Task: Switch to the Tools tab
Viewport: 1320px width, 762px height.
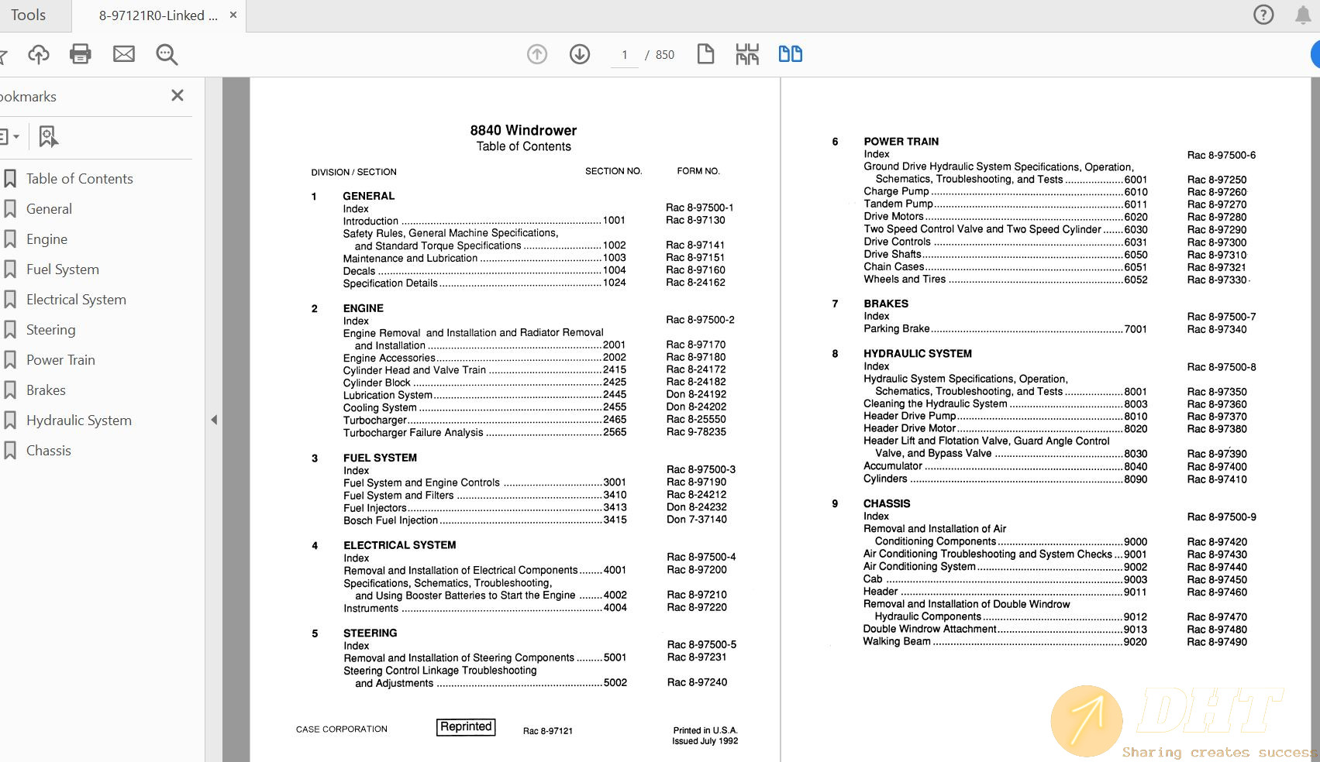Action: pyautogui.click(x=29, y=15)
